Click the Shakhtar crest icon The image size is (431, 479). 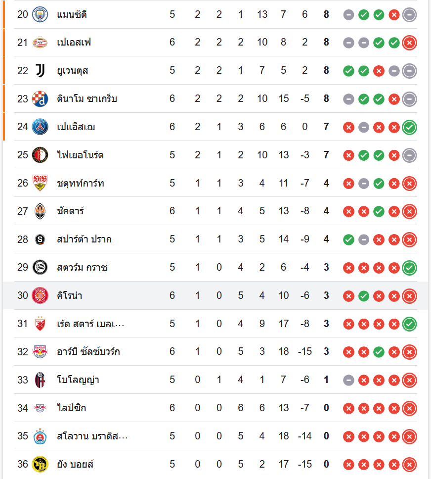coord(40,211)
